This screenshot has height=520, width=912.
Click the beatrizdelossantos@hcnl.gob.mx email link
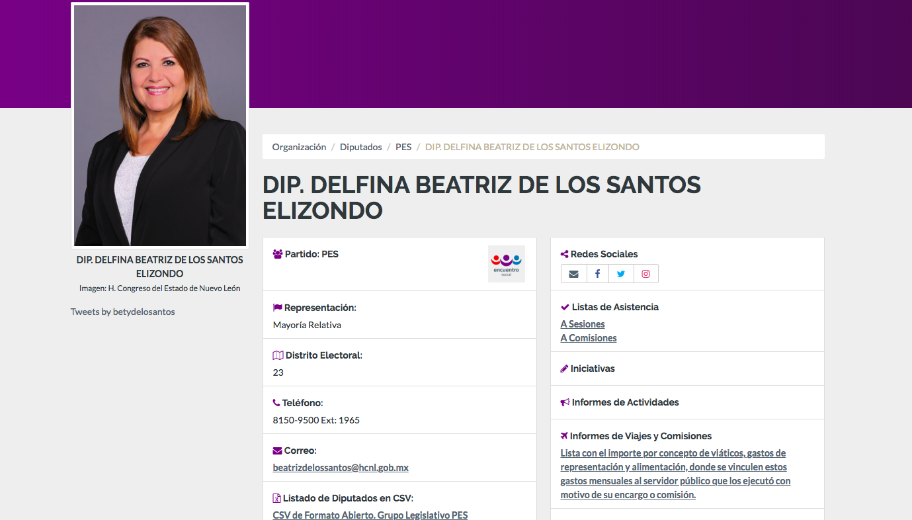click(340, 467)
